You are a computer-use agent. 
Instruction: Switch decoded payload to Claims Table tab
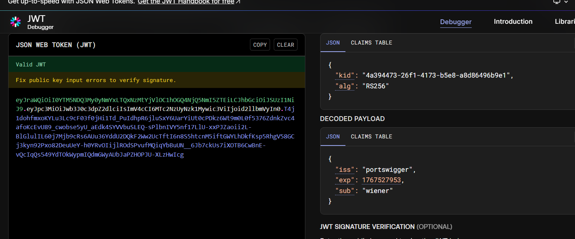(x=371, y=137)
